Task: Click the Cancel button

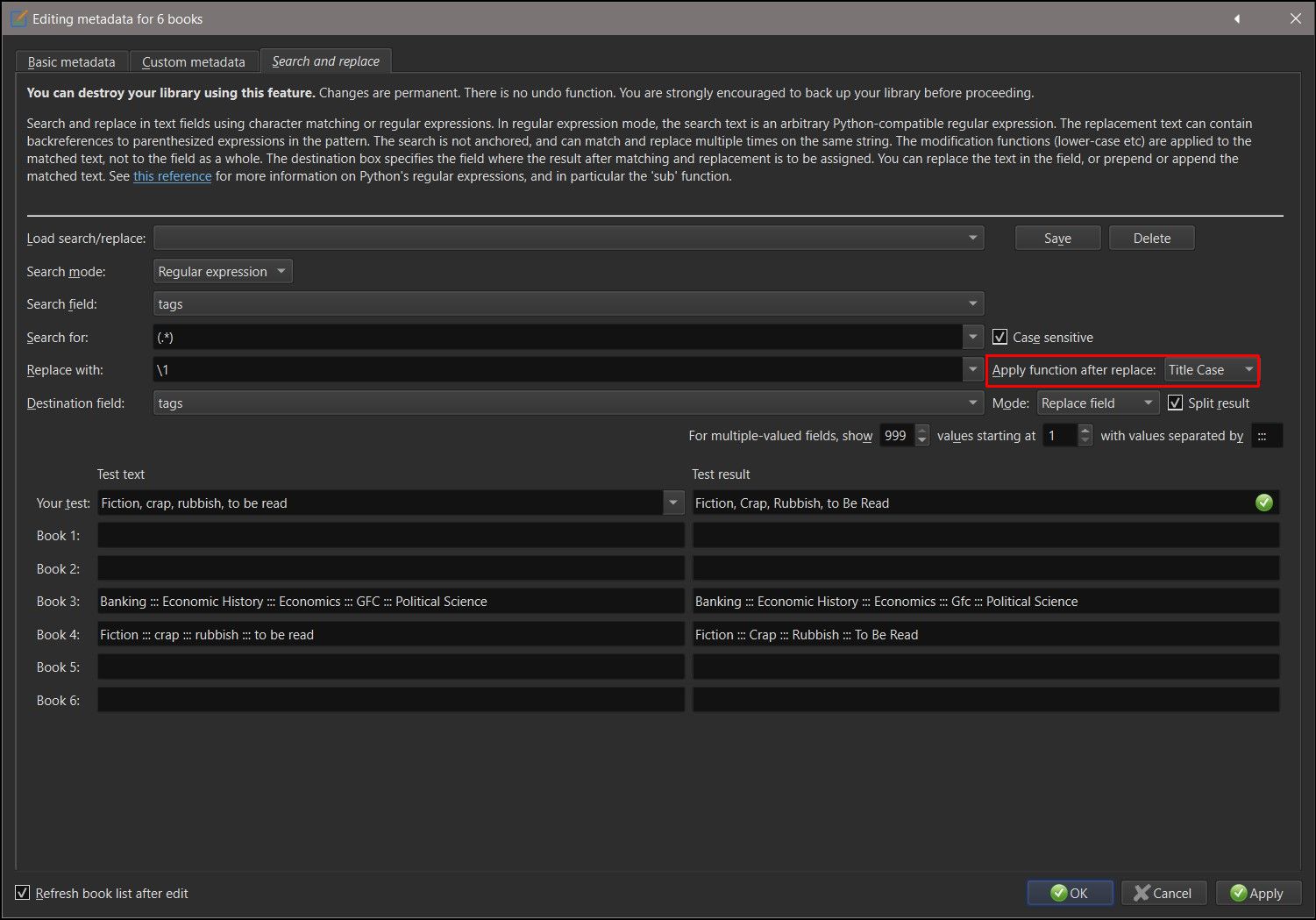Action: coord(1163,893)
